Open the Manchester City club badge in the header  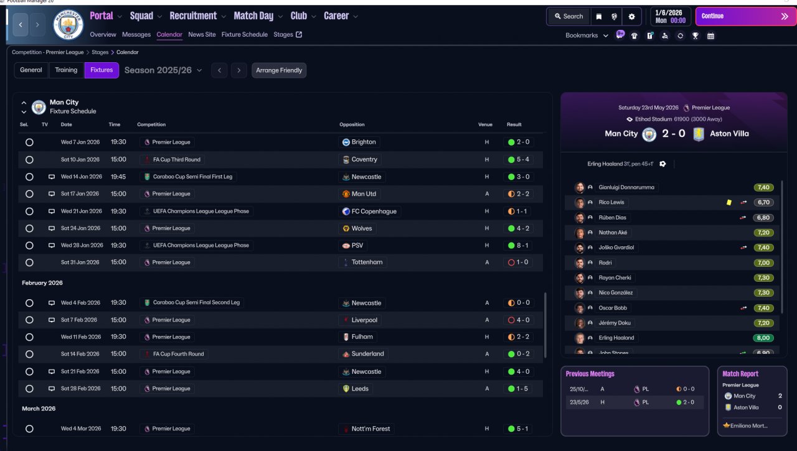point(68,25)
